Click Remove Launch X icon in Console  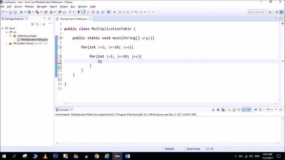218,110
